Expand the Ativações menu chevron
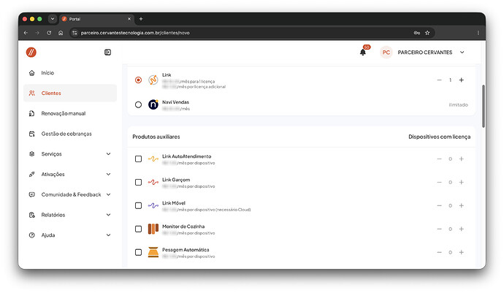 pyautogui.click(x=109, y=174)
